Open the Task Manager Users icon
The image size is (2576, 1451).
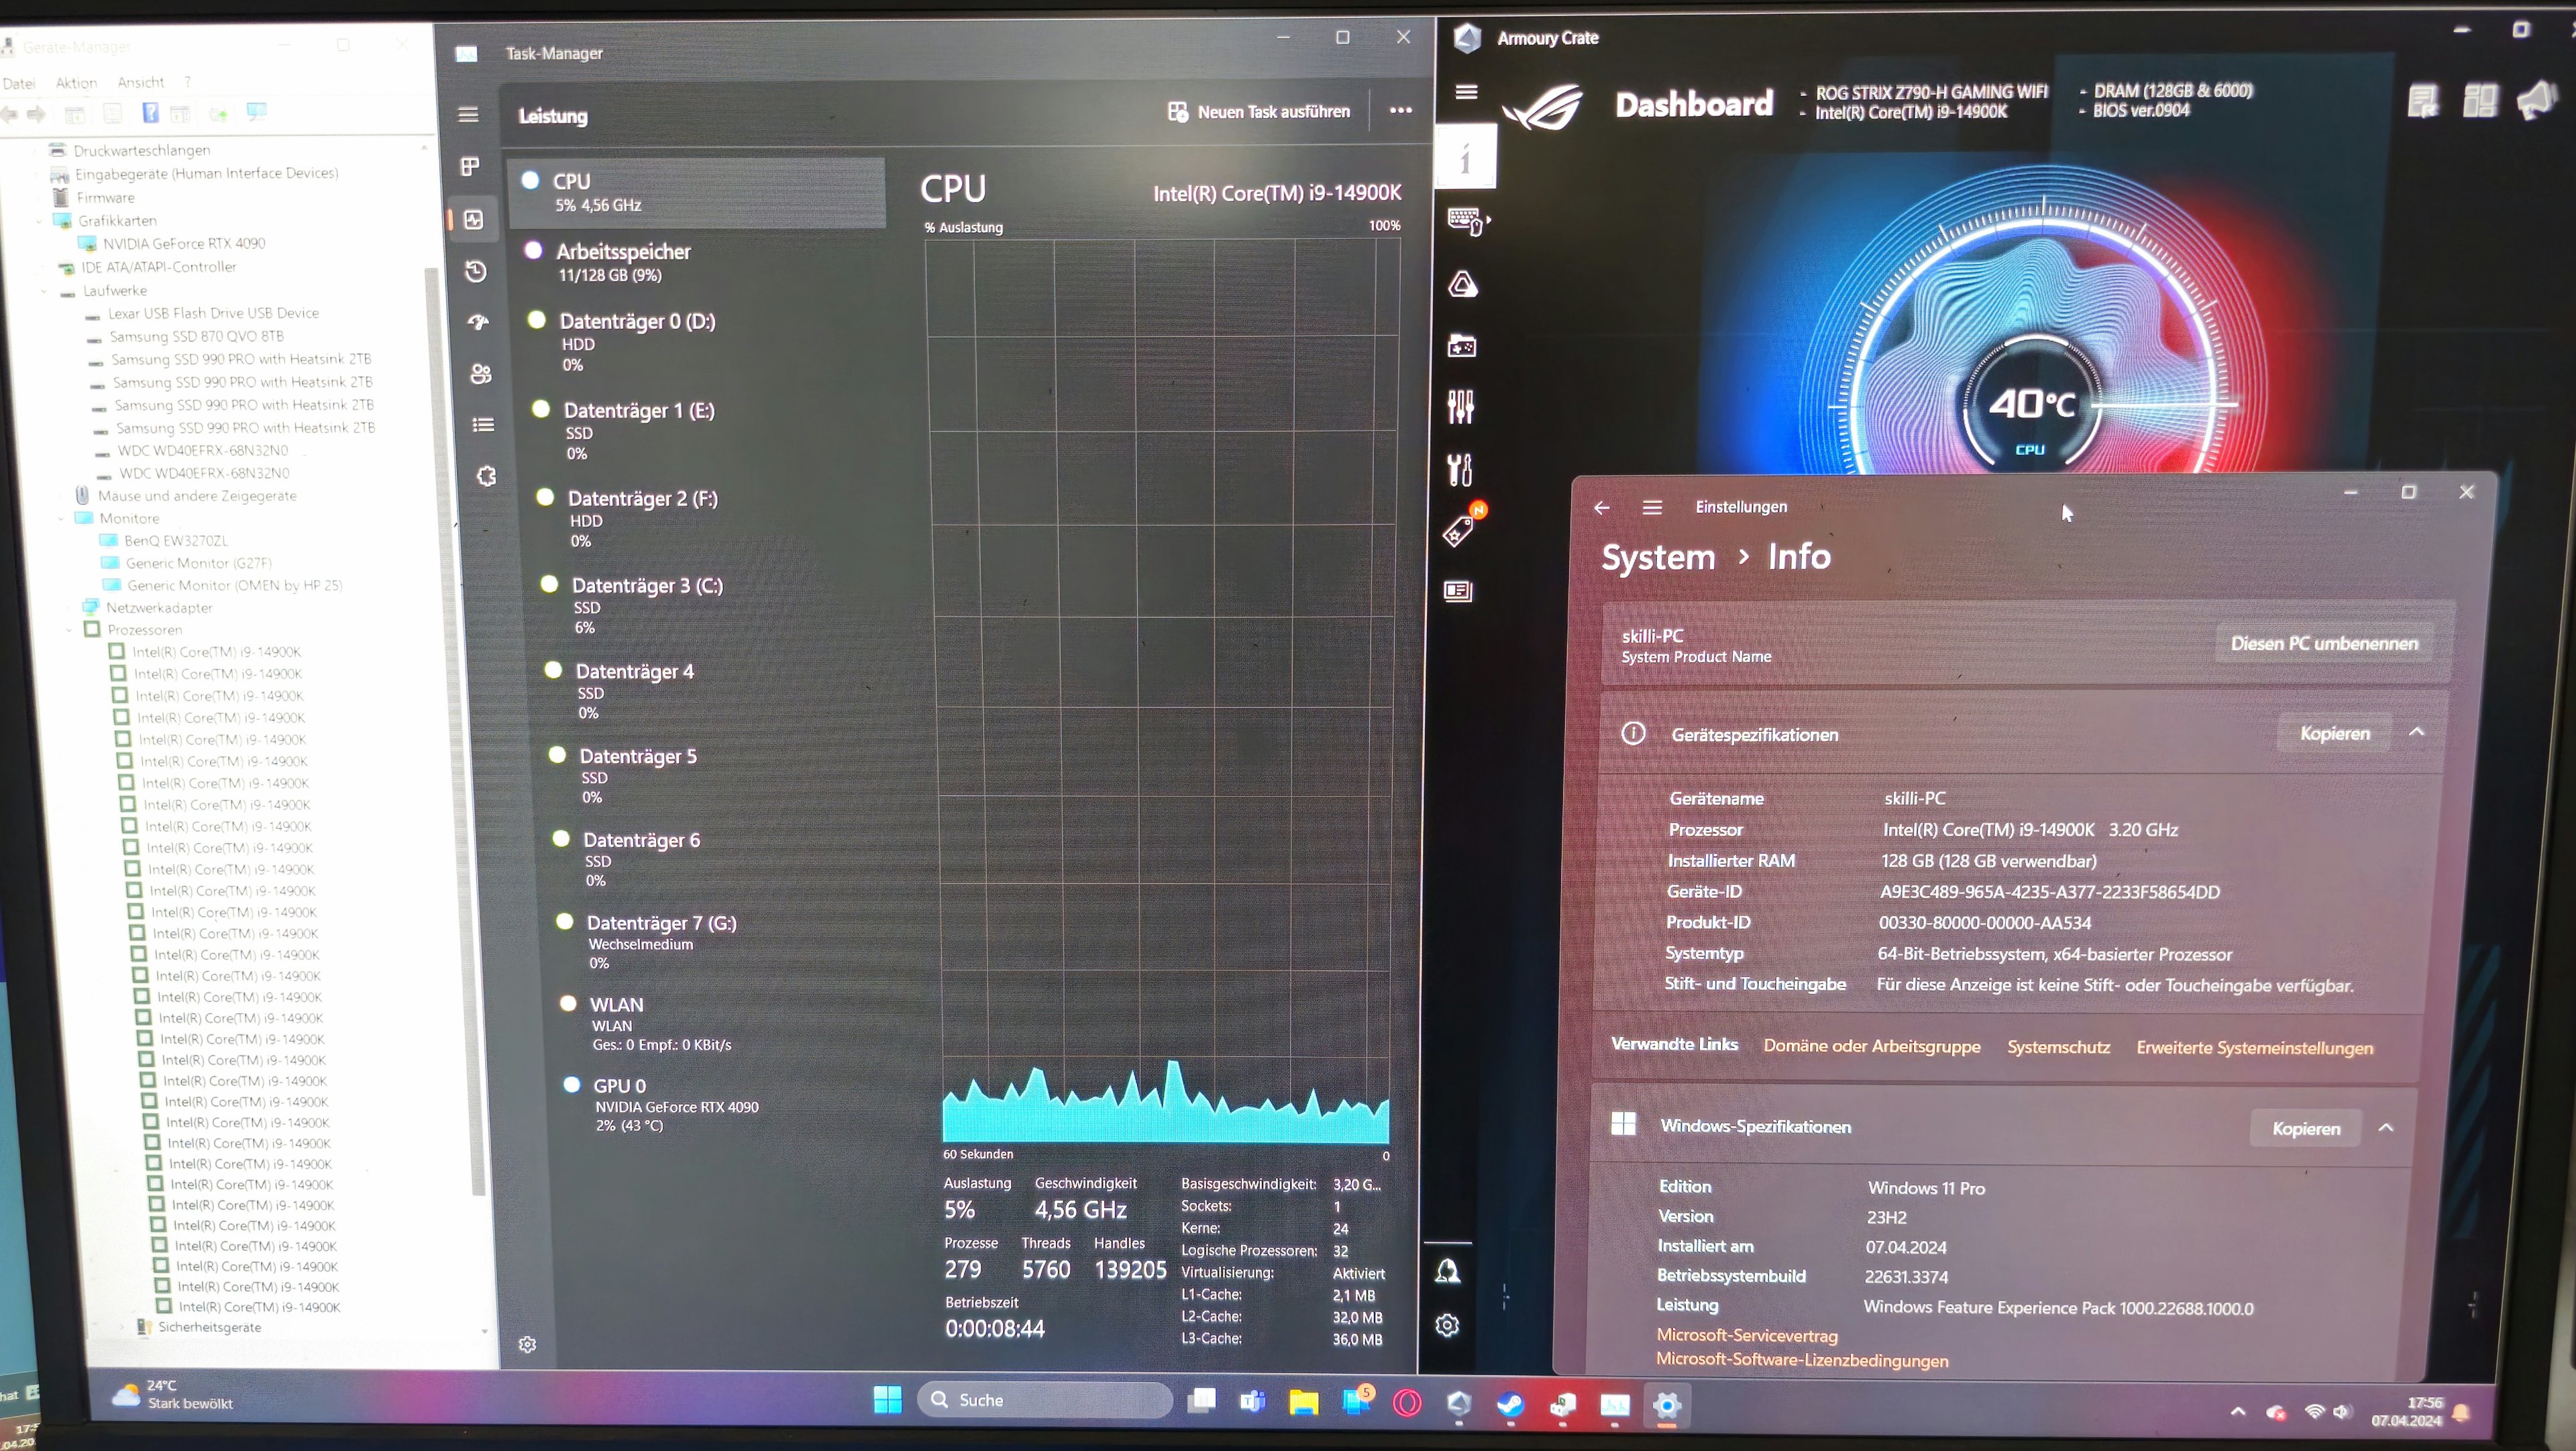(x=481, y=373)
